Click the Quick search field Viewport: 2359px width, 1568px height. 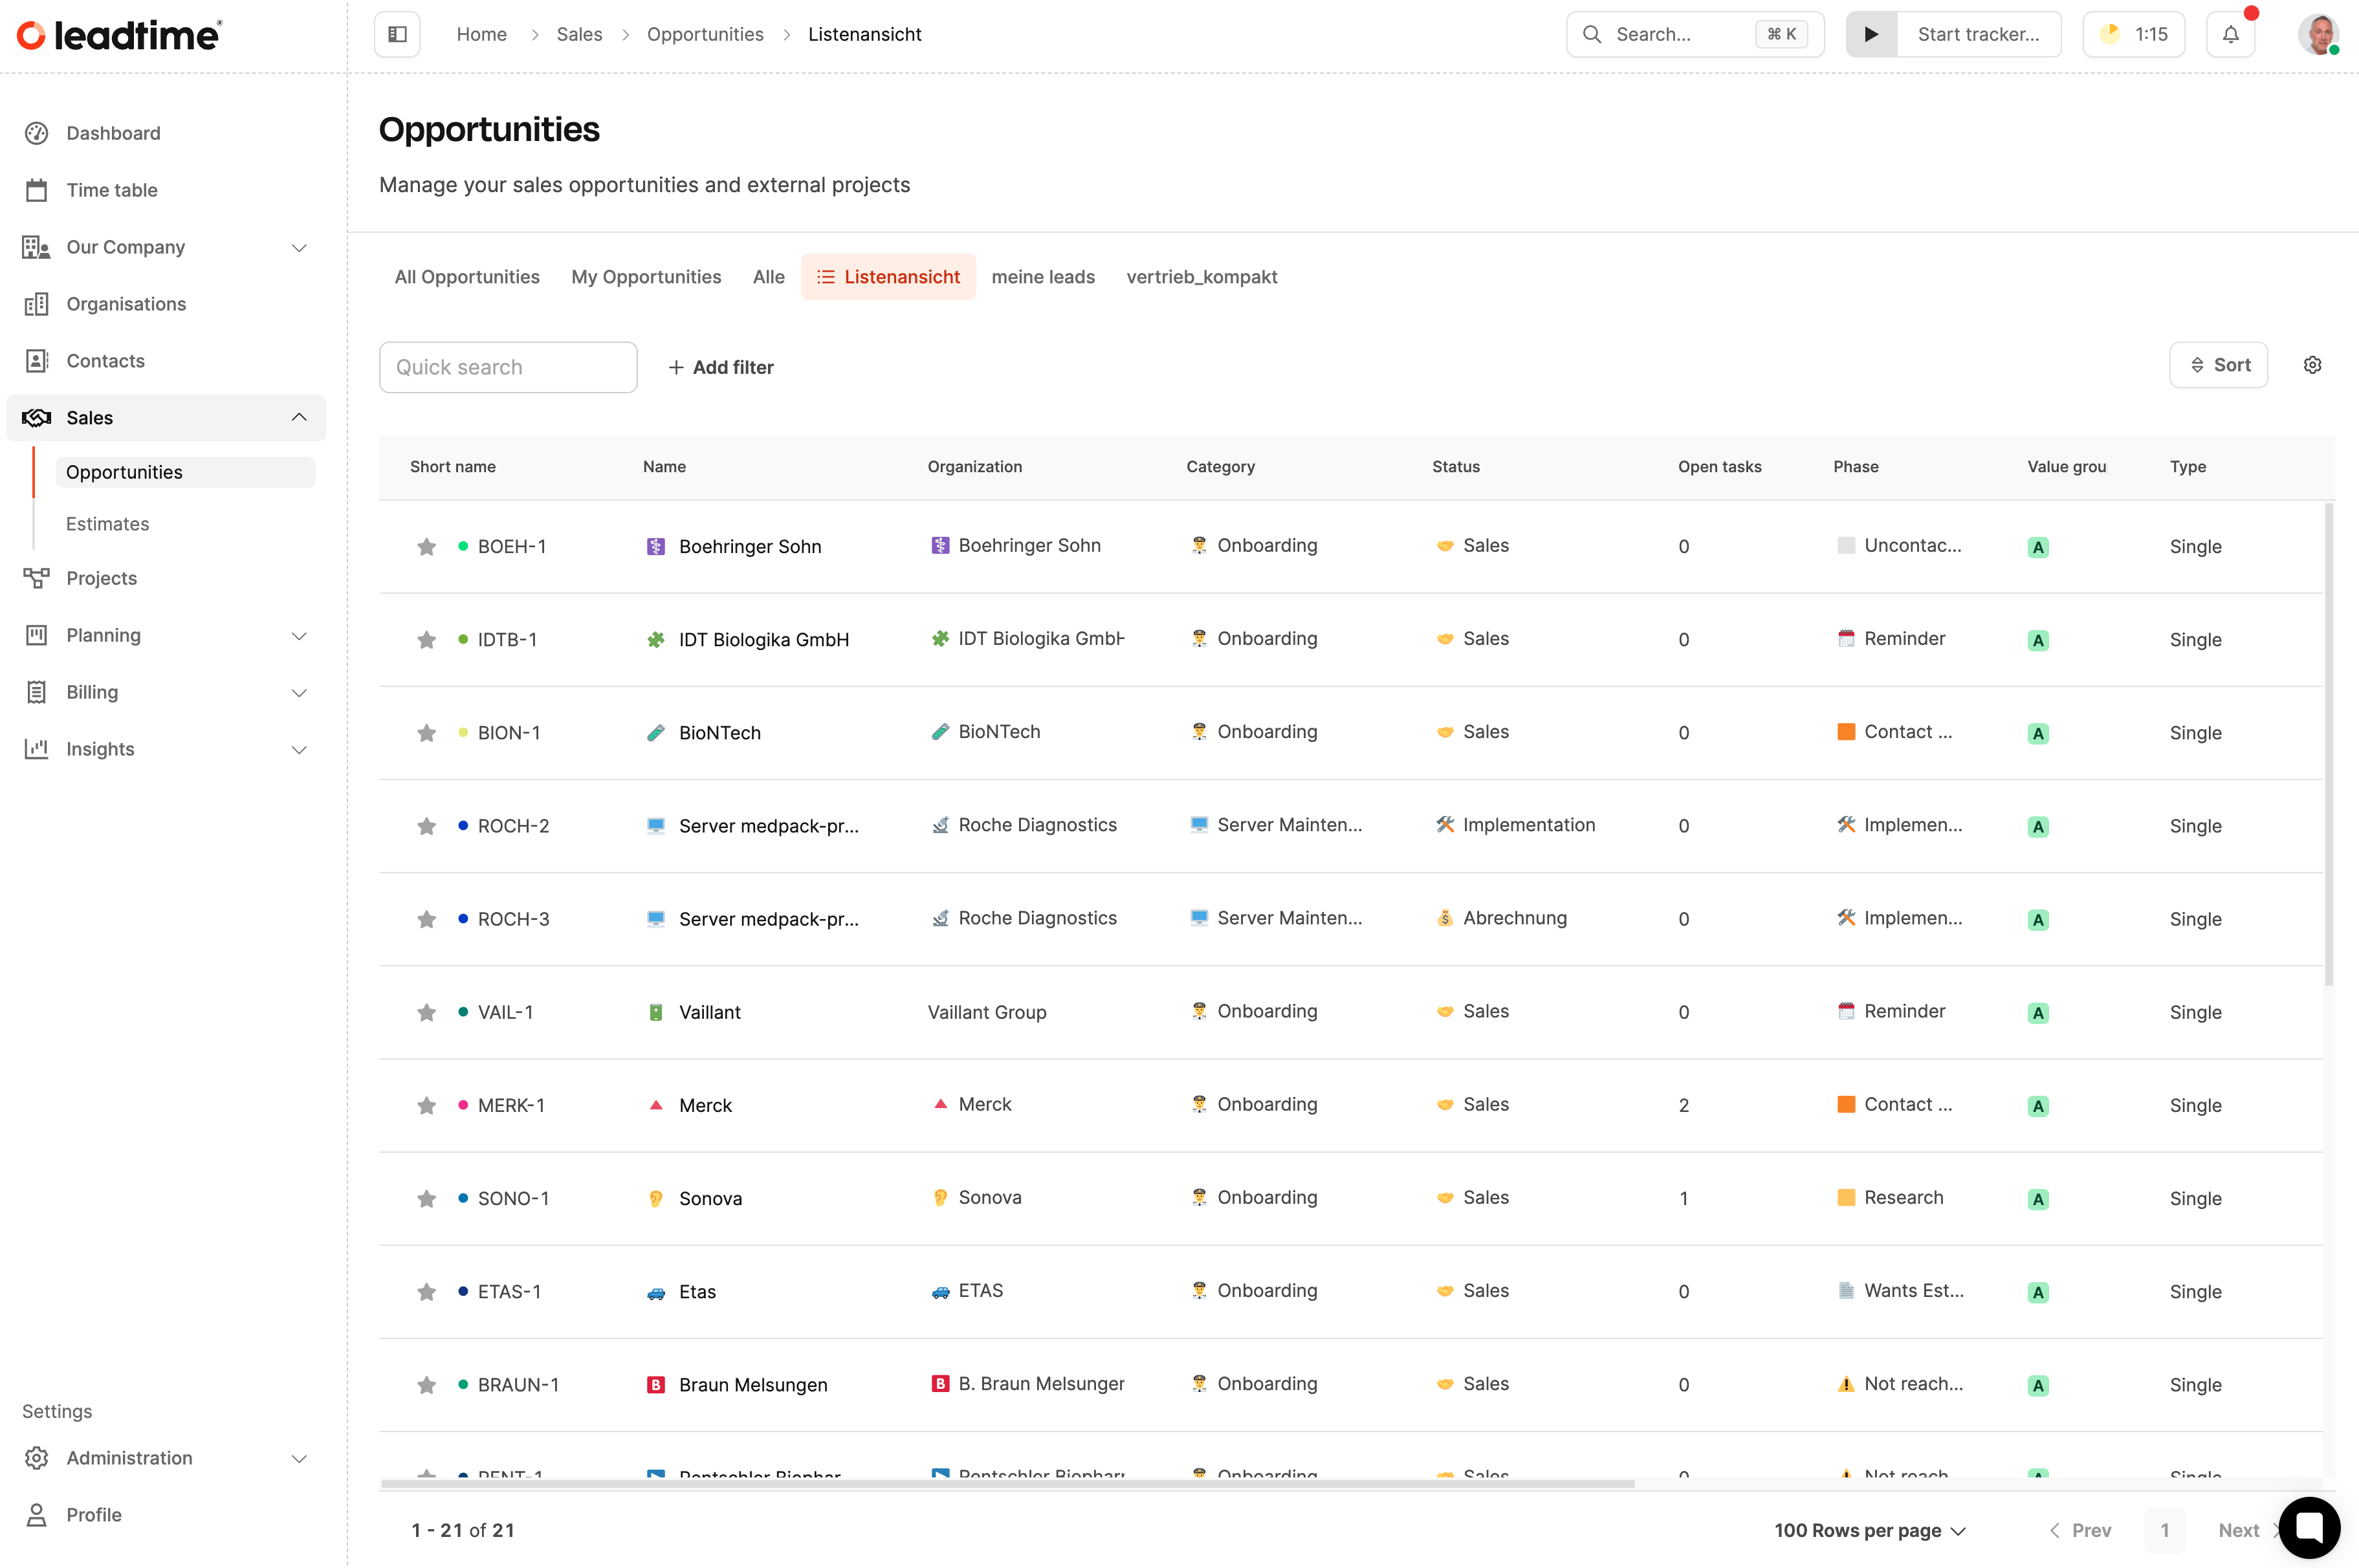(508, 367)
